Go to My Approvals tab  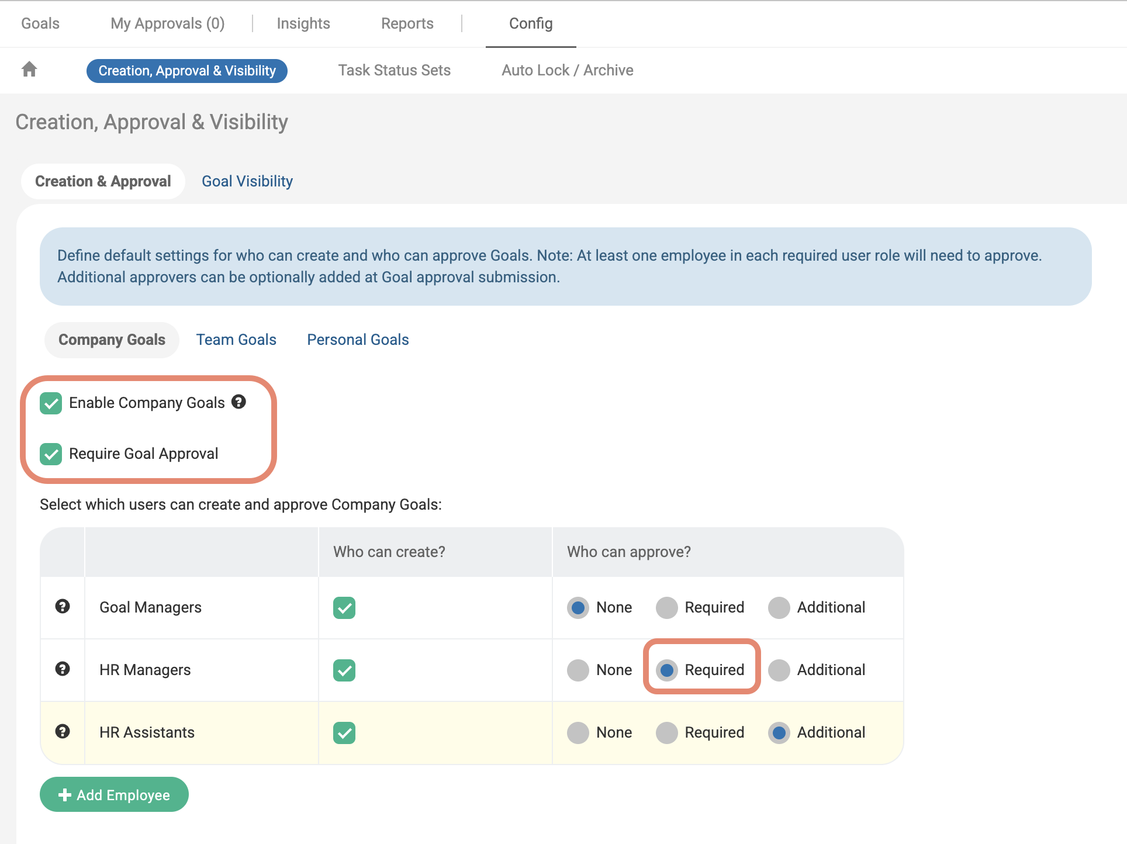[167, 23]
